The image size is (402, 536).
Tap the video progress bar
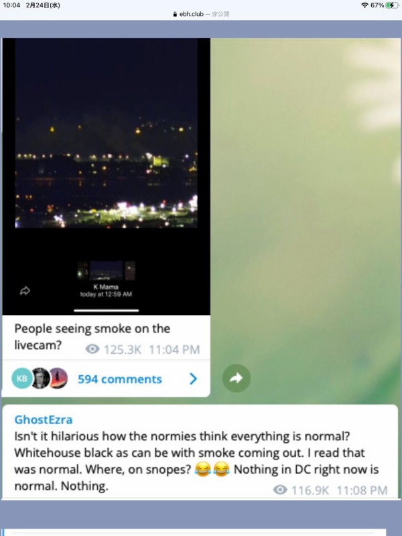pyautogui.click(x=107, y=310)
